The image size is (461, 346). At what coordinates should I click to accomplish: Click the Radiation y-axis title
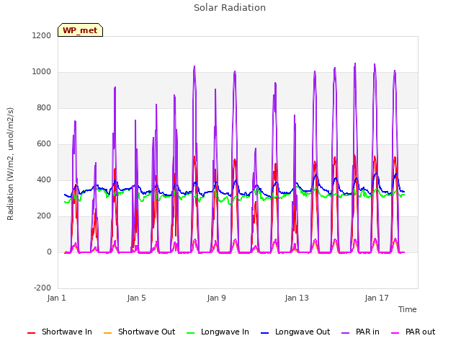(10, 164)
